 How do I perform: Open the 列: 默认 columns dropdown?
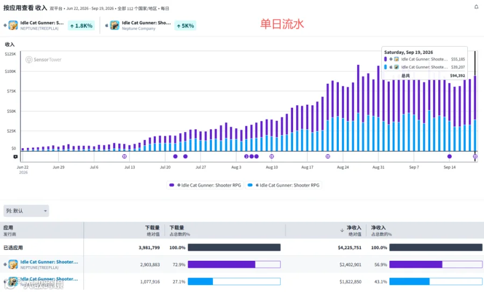coord(26,211)
